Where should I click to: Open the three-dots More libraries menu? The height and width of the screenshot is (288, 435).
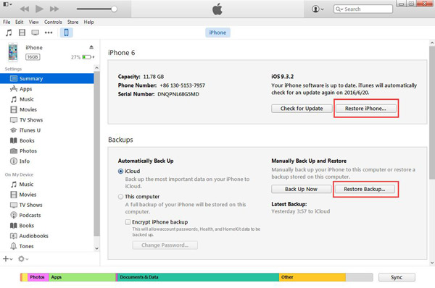[49, 33]
